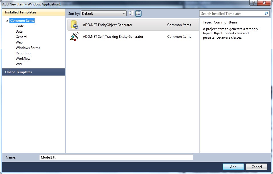The height and width of the screenshot is (174, 273).
Task: Select the WPF category
Action: pyautogui.click(x=19, y=64)
